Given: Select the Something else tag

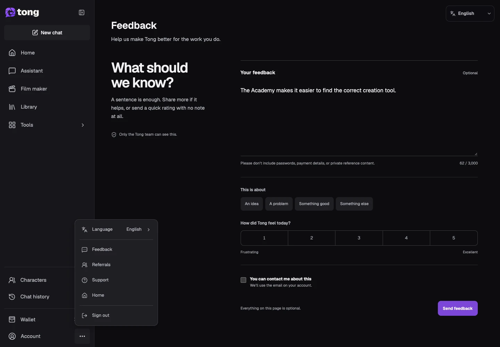Looking at the screenshot, I should [354, 204].
